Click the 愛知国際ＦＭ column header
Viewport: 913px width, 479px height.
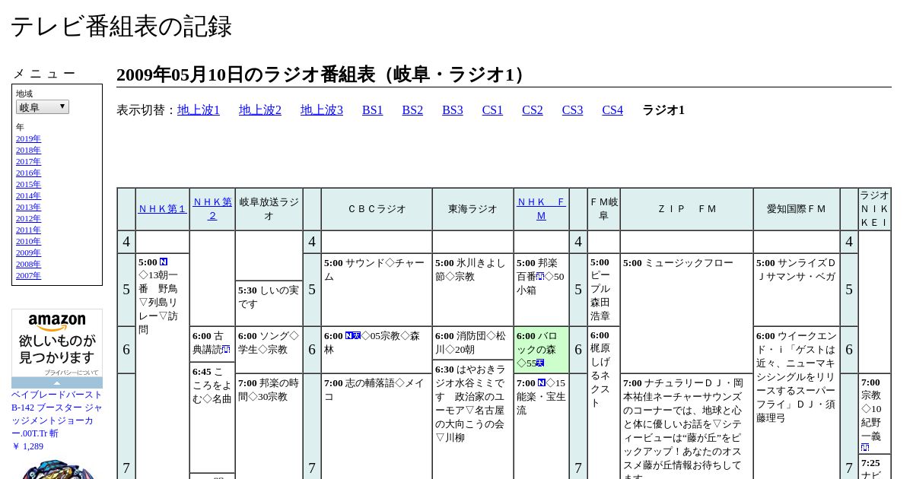[797, 209]
